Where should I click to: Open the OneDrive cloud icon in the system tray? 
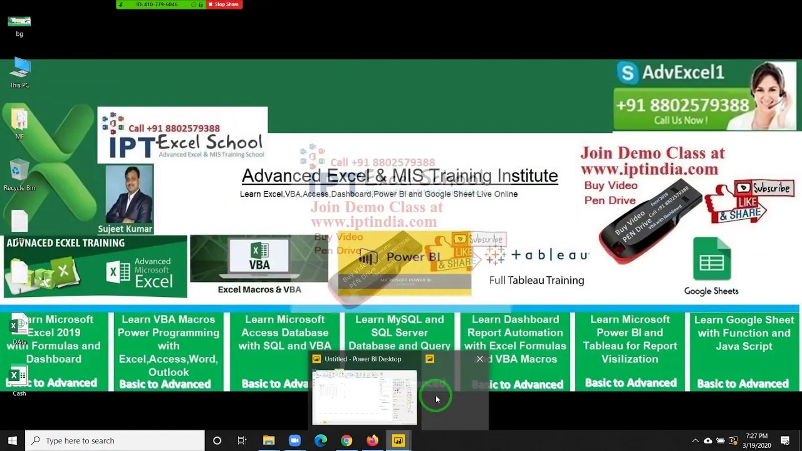[x=708, y=440]
